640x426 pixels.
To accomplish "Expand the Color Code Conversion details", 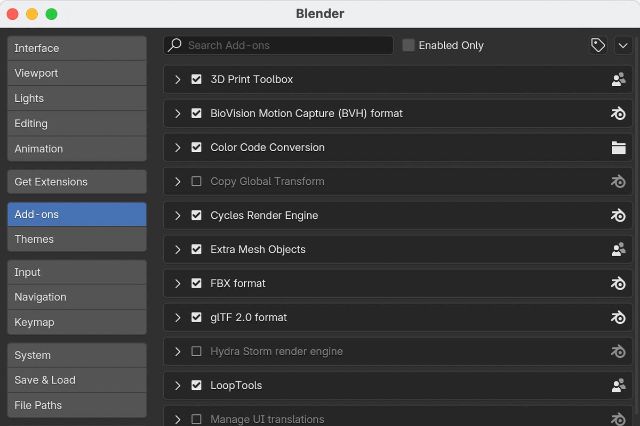I will [178, 148].
